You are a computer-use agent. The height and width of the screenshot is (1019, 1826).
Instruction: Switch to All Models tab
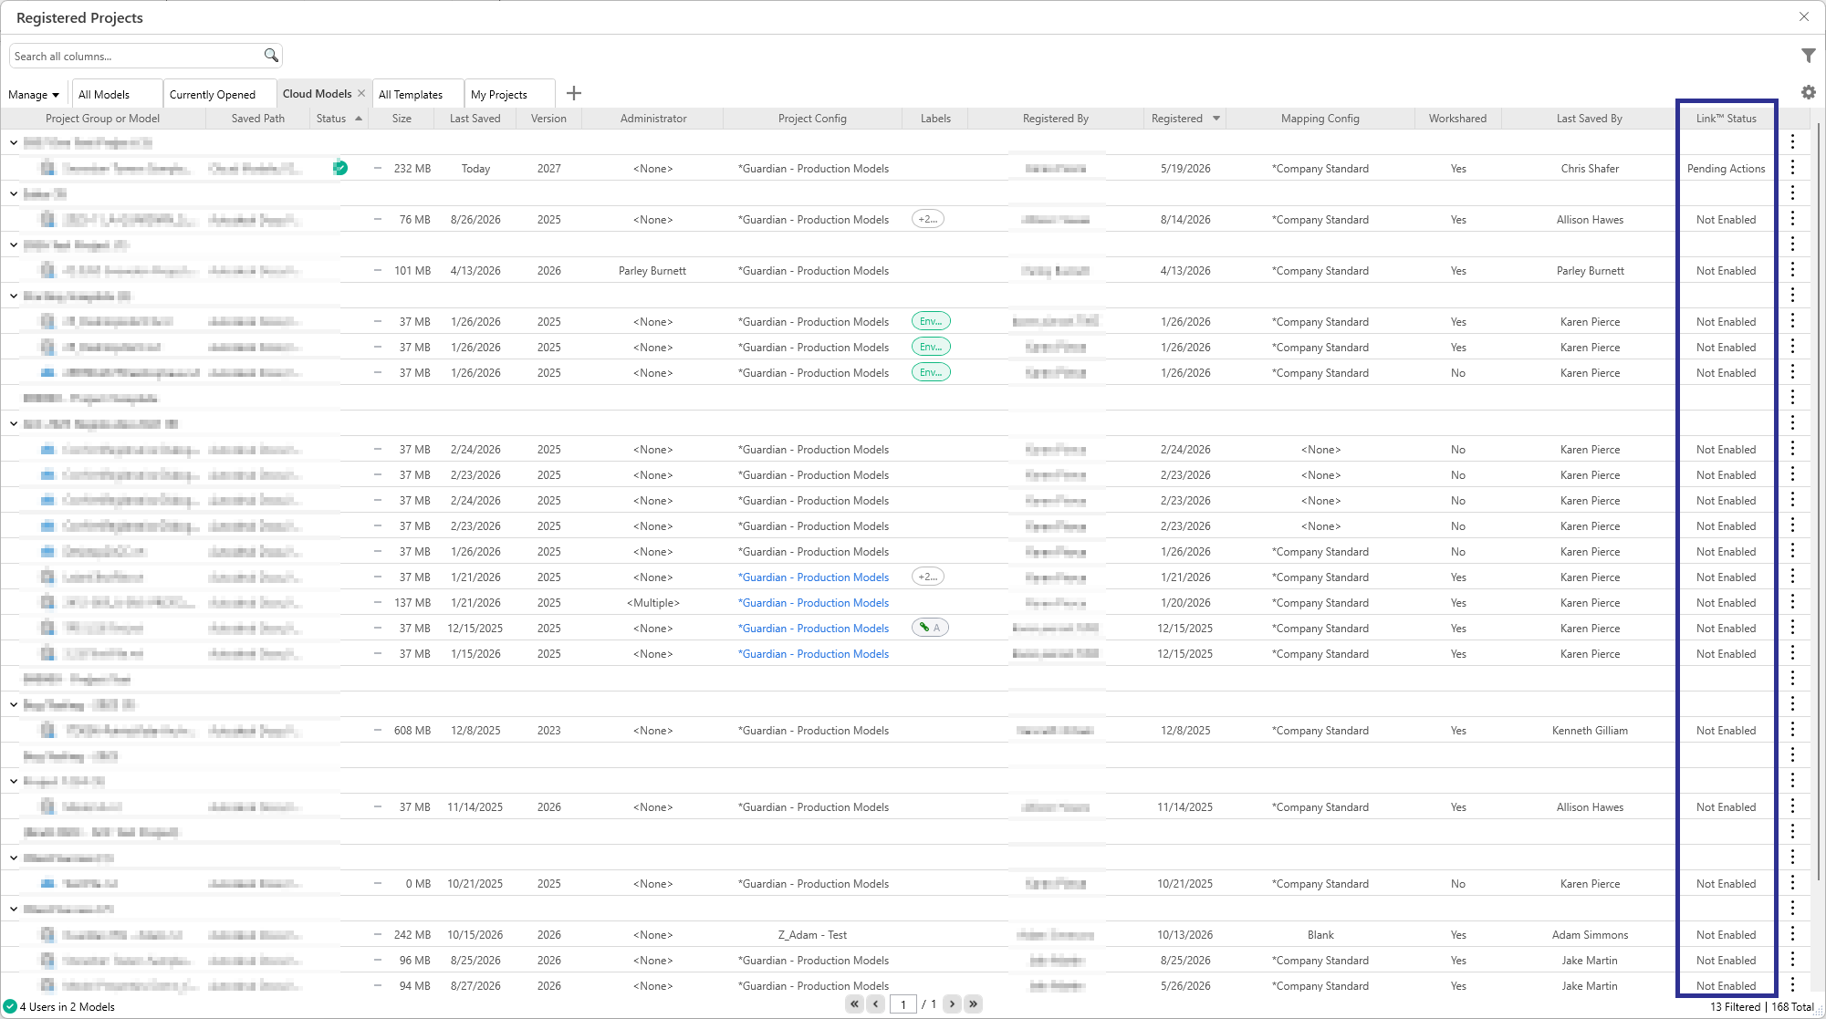117,94
